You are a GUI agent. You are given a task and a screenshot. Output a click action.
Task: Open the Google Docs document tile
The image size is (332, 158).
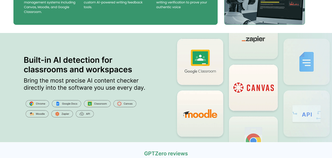(306, 62)
